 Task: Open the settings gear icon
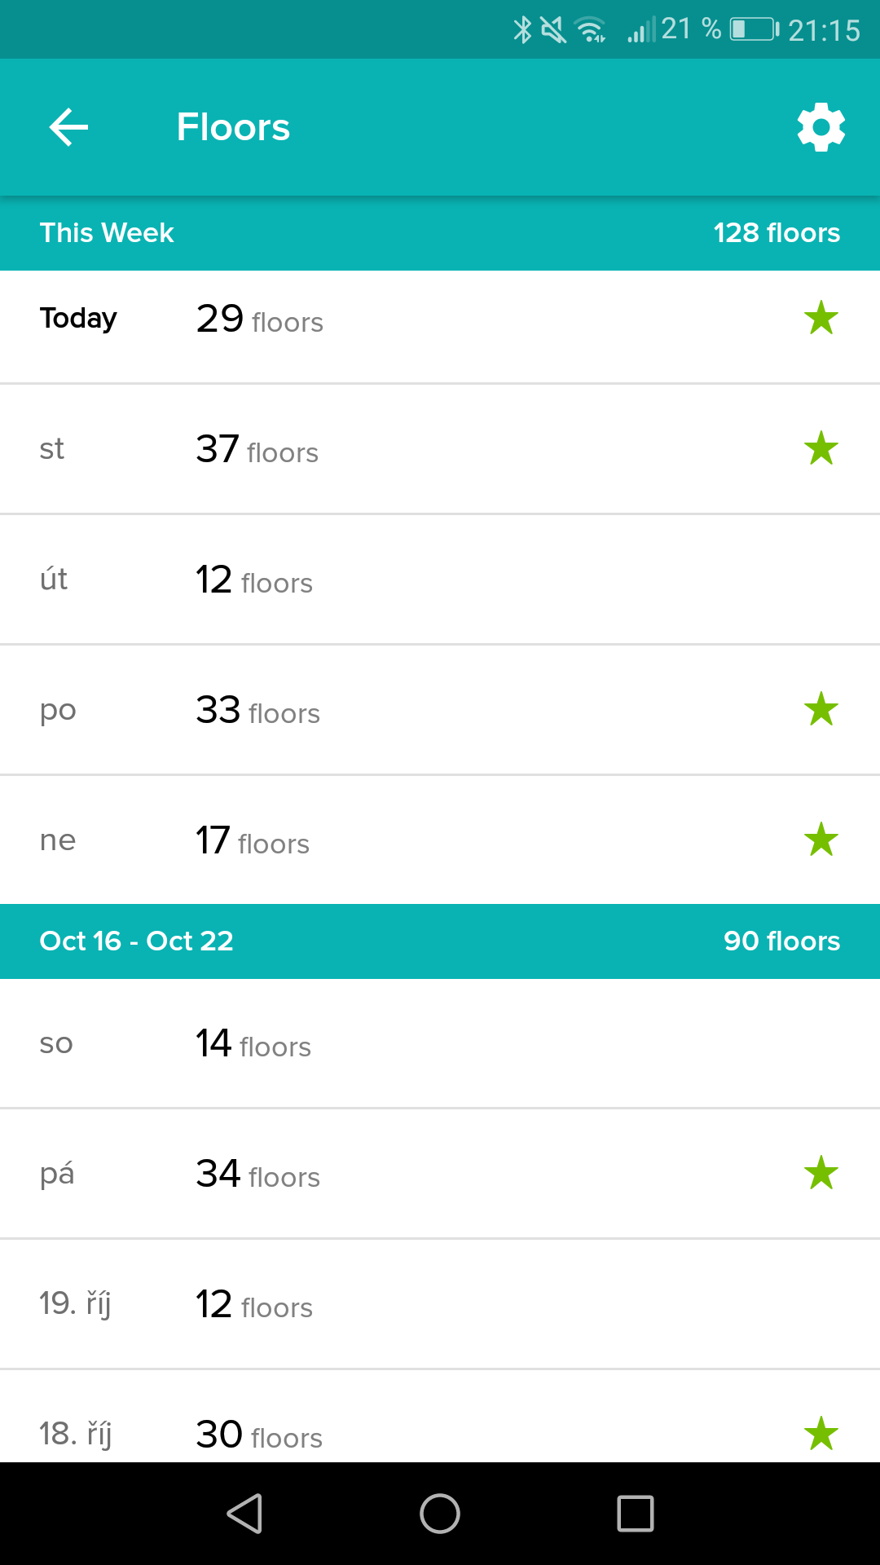pyautogui.click(x=821, y=127)
